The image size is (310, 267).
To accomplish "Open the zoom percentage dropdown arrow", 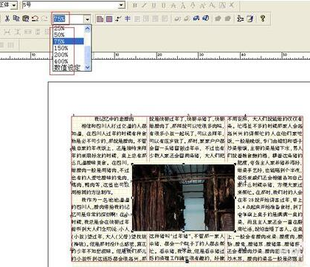I will 87,19.
